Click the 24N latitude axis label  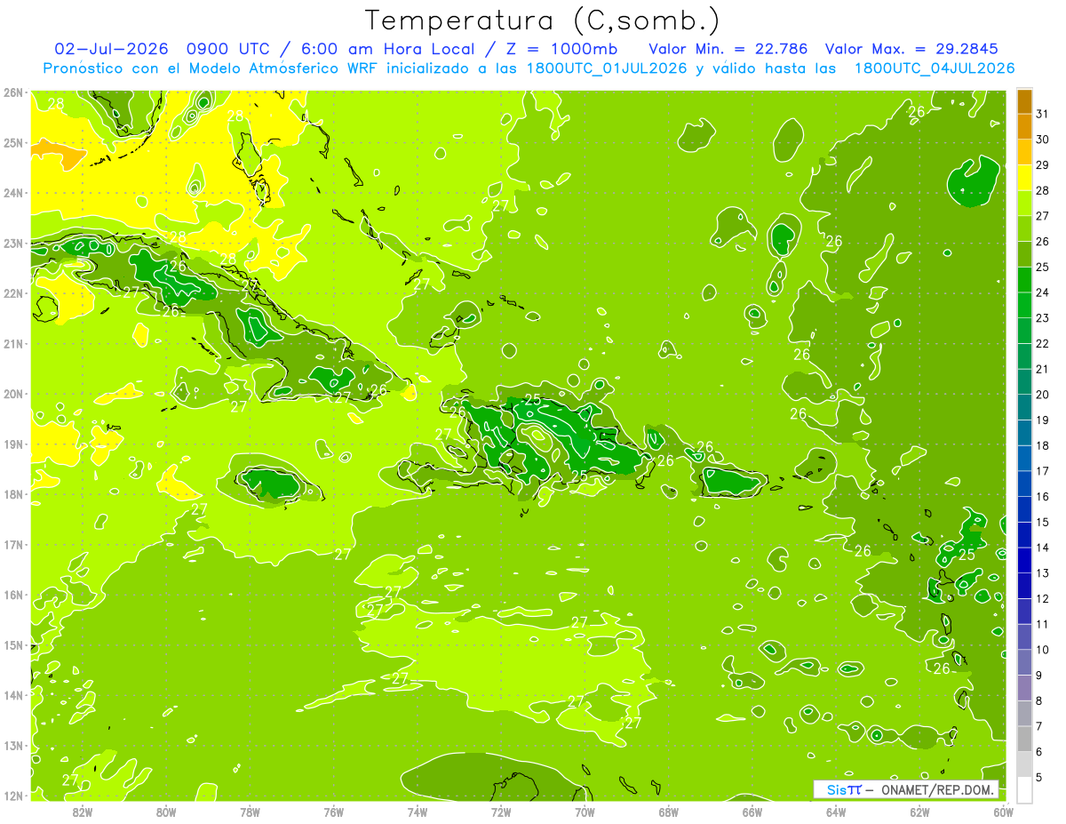[x=12, y=193]
